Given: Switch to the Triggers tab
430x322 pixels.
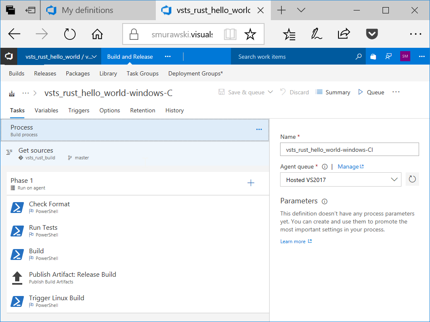Looking at the screenshot, I should [79, 110].
